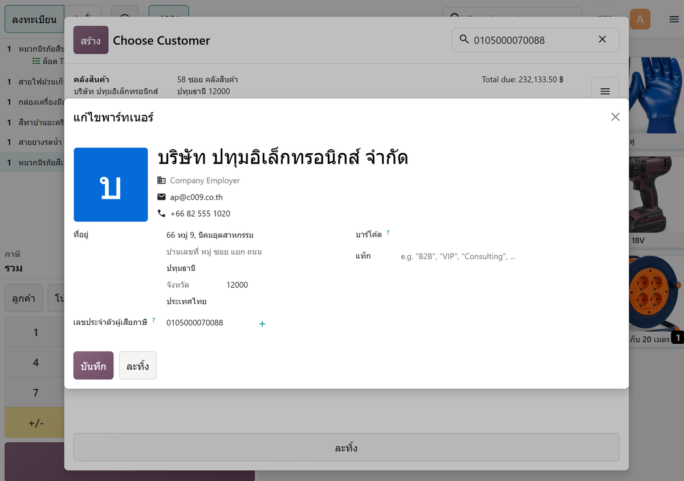
Task: Edit the partner name field
Action: point(388,157)
